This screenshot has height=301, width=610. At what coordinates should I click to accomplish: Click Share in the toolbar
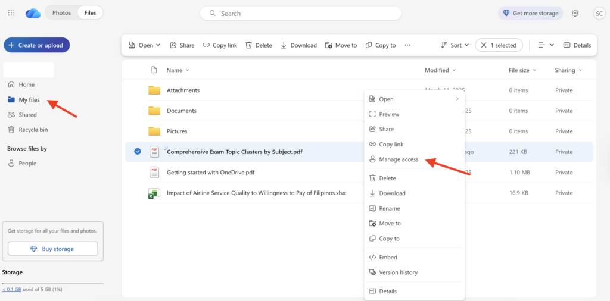point(182,45)
